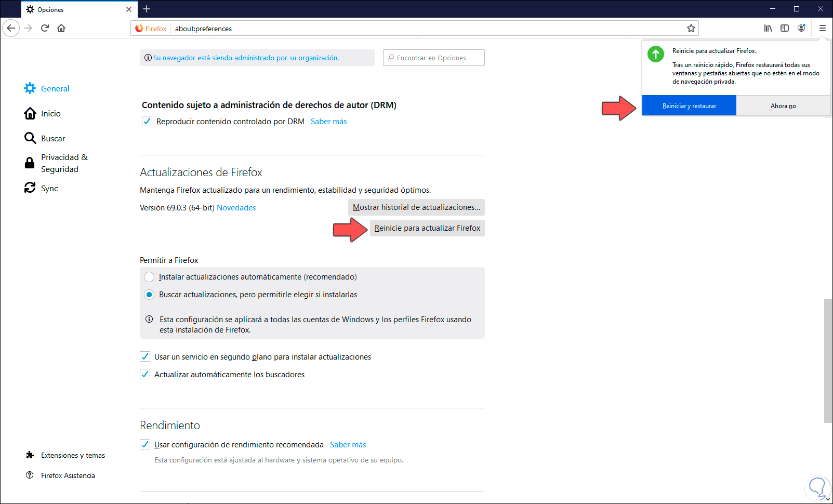833x504 pixels.
Task: Click the General gear icon in sidebar
Action: 30,88
